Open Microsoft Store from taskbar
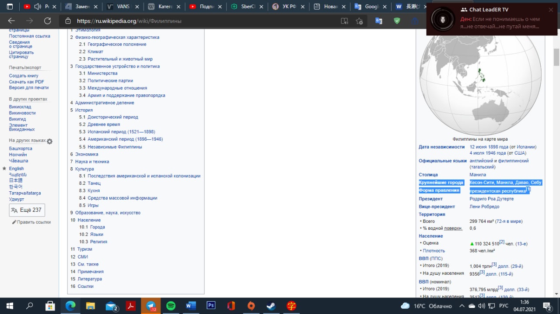Viewport: 560px width, 314px height. coord(50,306)
